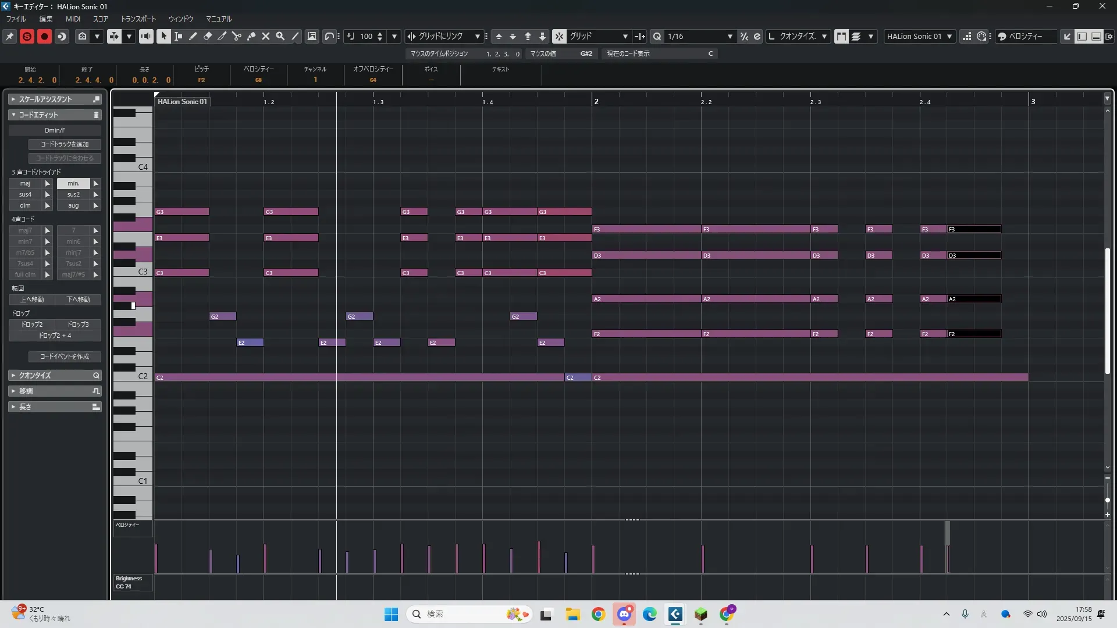This screenshot has width=1117, height=628.
Task: Open Chrome from the Windows taskbar
Action: click(598, 614)
